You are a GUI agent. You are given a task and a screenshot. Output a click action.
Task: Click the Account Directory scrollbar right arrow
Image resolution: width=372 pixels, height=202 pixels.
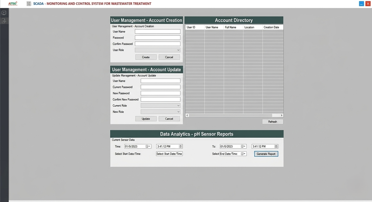pyautogui.click(x=281, y=115)
